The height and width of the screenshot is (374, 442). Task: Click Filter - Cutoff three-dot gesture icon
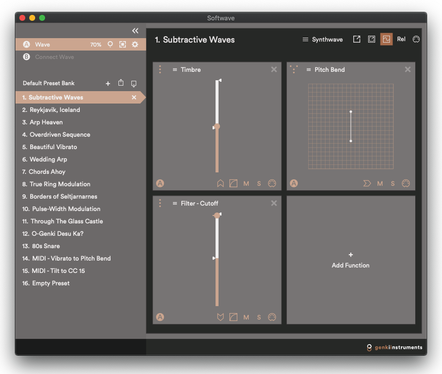[160, 203]
